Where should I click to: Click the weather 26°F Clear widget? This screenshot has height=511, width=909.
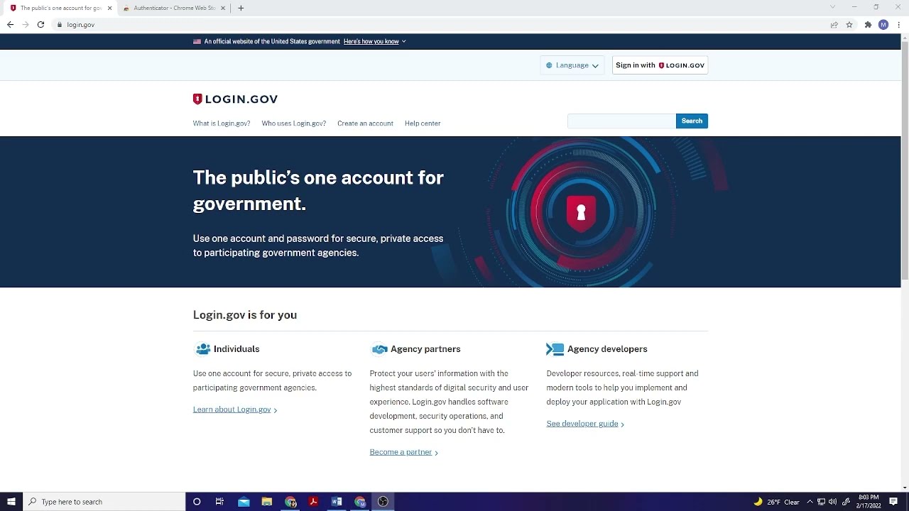click(x=776, y=502)
